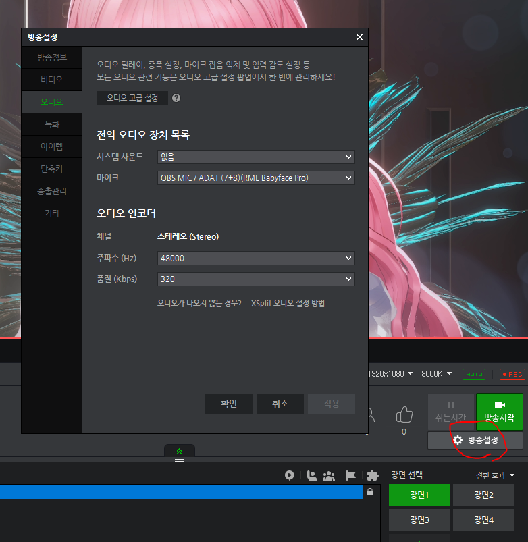Image resolution: width=528 pixels, height=542 pixels.
Task: Toggle the AUTO indicator button
Action: [474, 374]
